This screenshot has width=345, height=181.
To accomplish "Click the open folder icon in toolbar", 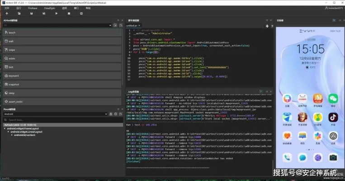I will [x=19, y=14].
